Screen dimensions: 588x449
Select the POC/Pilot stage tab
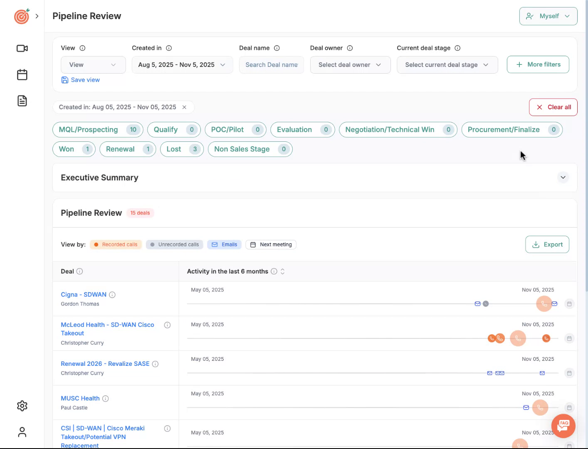(235, 130)
